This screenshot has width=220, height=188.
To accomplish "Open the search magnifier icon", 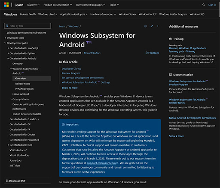I will [x=204, y=5].
